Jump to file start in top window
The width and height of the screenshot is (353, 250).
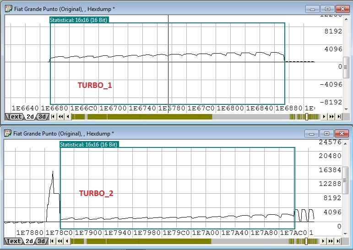(53, 117)
